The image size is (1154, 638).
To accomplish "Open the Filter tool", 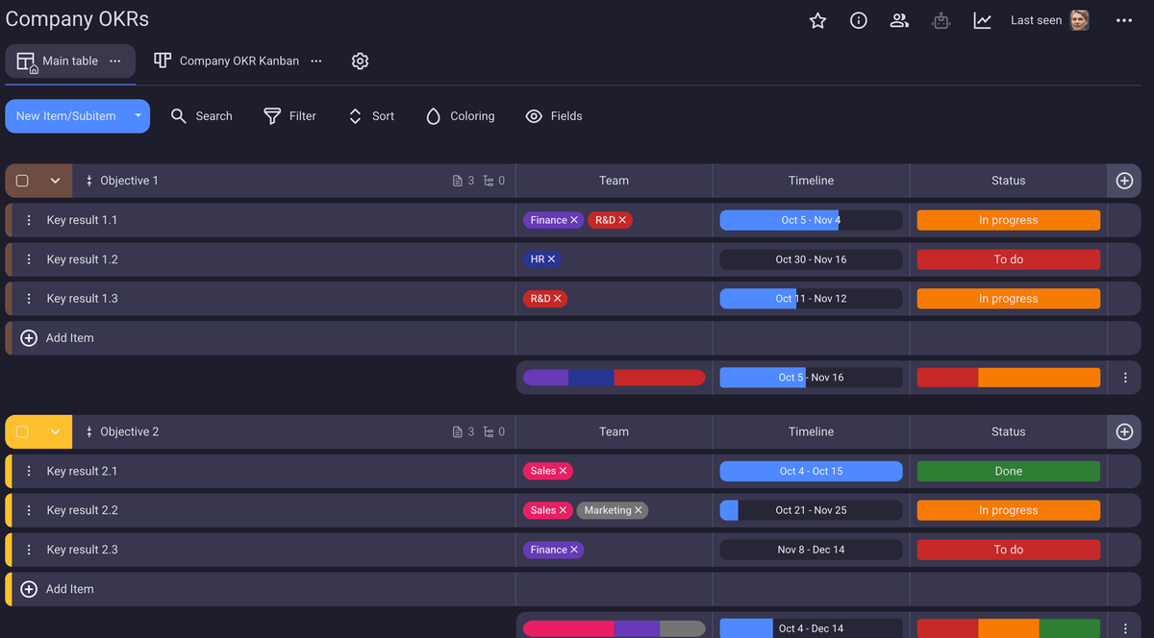I will (289, 115).
